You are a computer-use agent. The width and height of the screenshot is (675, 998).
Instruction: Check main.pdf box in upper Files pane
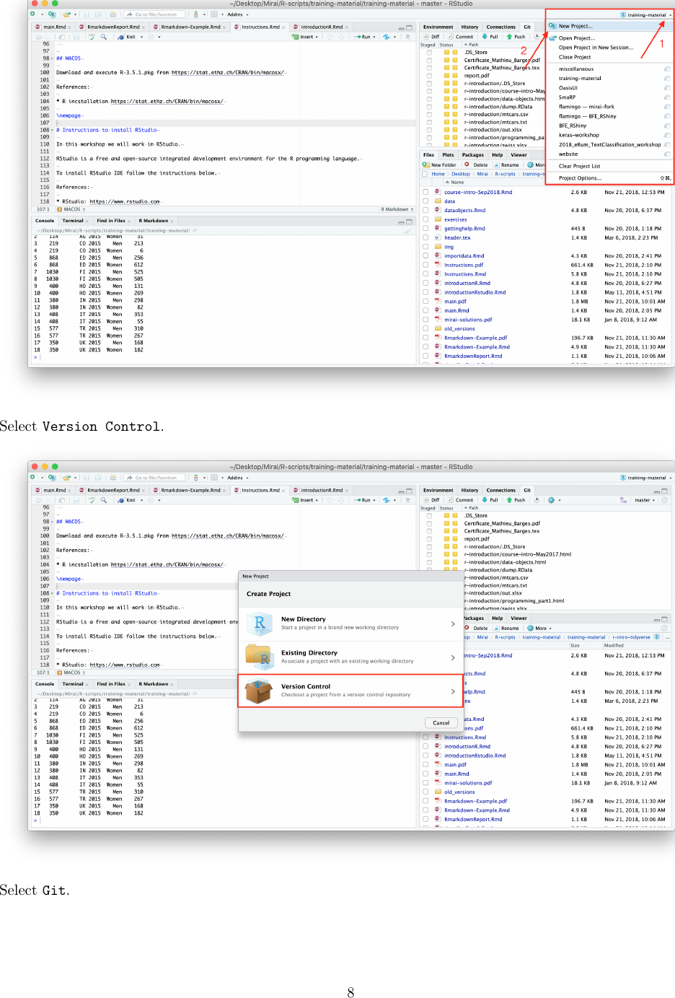click(x=425, y=301)
